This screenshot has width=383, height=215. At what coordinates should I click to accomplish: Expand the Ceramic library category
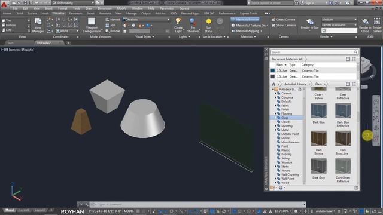tap(275, 93)
